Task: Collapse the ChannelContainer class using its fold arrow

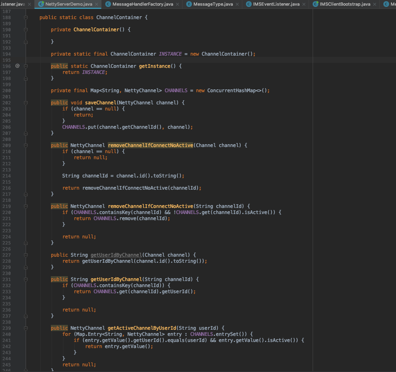Action: pos(26,17)
